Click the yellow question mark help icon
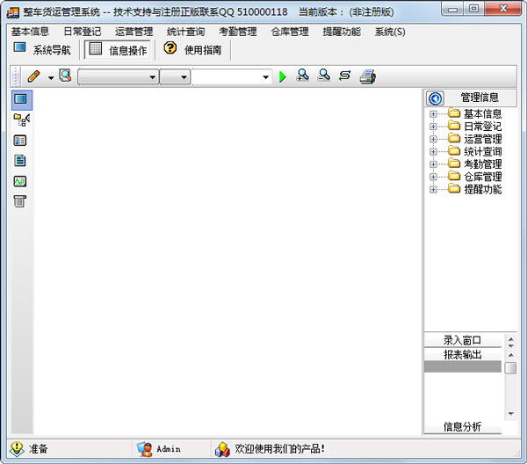The image size is (527, 464). pos(170,47)
